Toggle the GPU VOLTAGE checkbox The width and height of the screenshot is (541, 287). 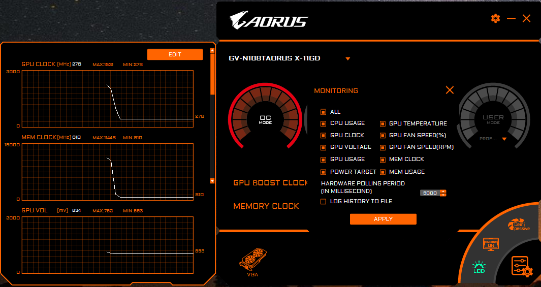(x=323, y=148)
